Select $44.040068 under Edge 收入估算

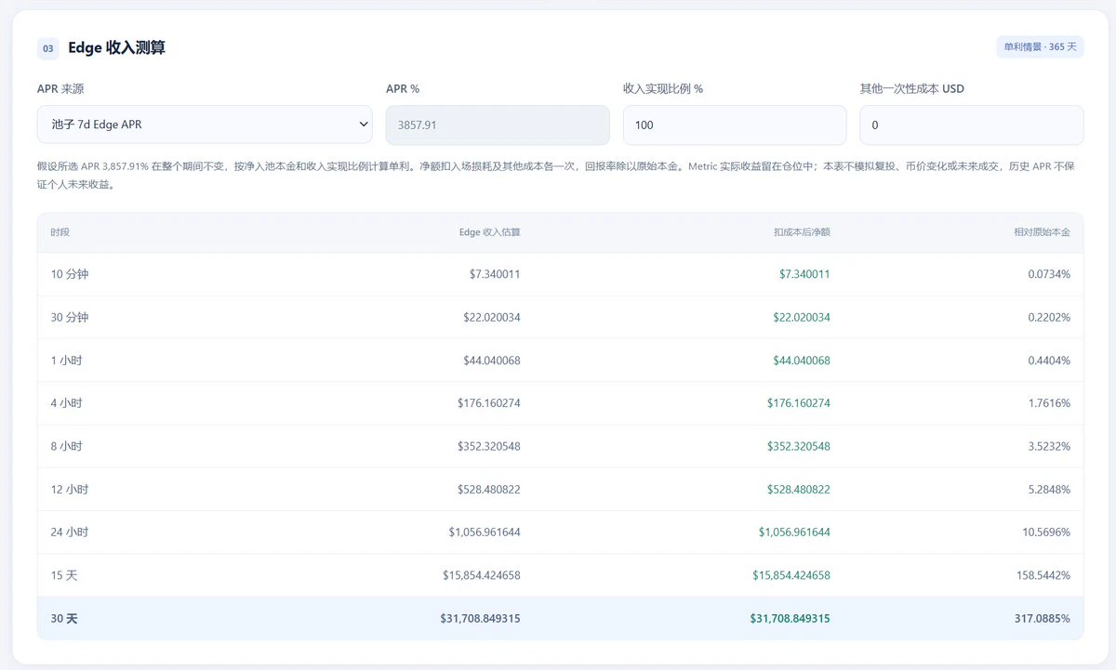(492, 360)
